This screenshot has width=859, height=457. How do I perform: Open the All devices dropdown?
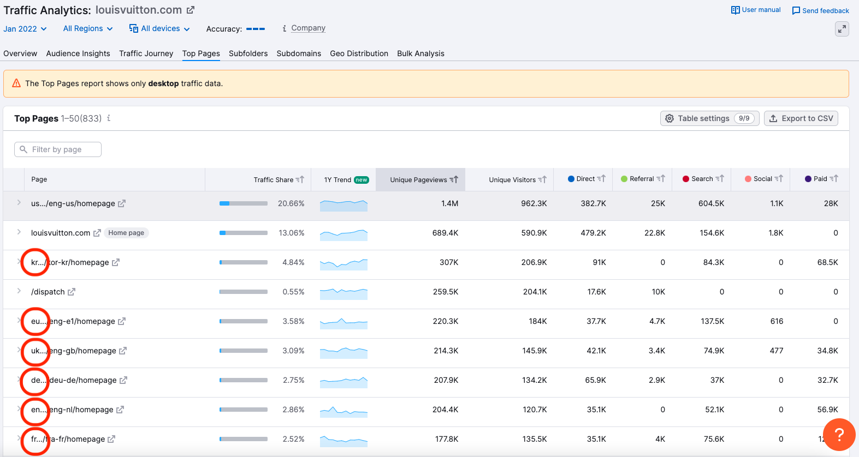tap(159, 28)
